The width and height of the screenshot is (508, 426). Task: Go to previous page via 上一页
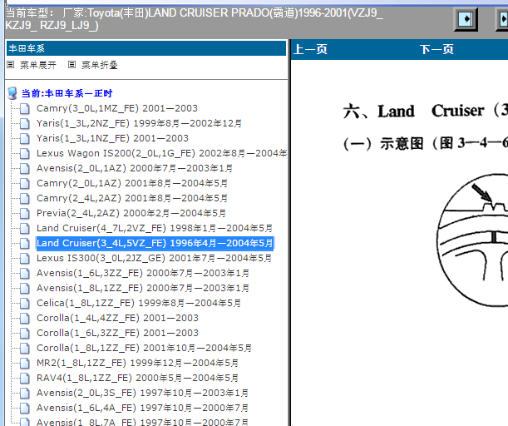(310, 49)
